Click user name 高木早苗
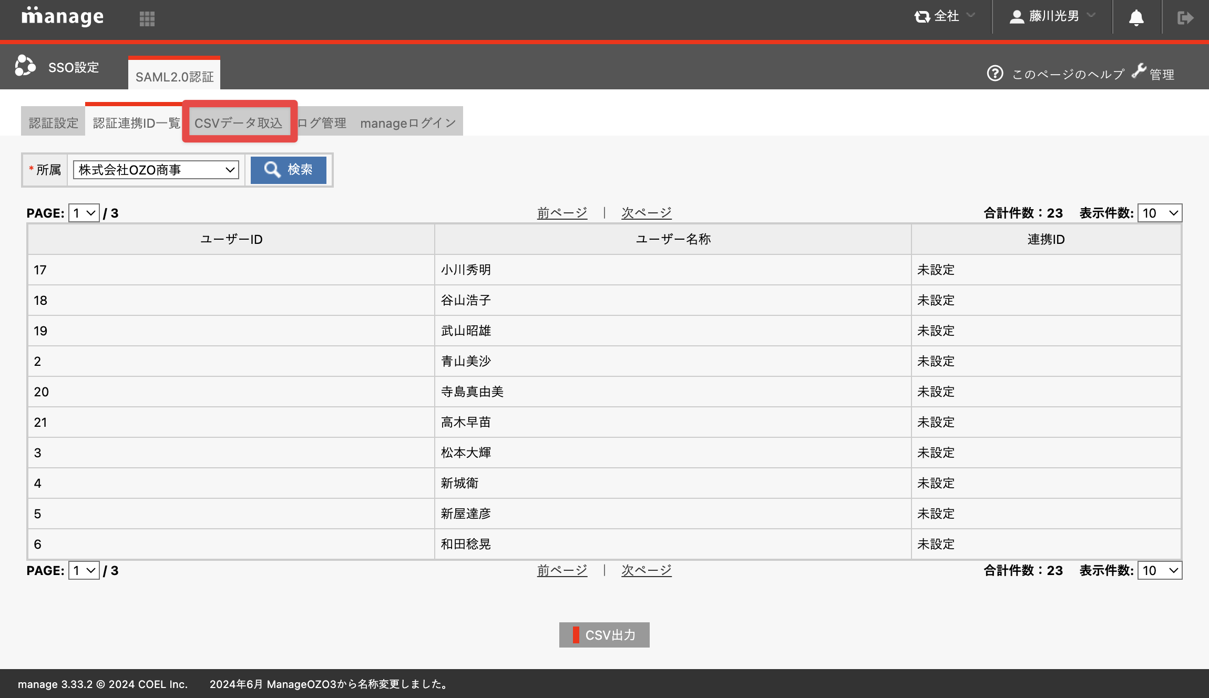 pos(466,422)
